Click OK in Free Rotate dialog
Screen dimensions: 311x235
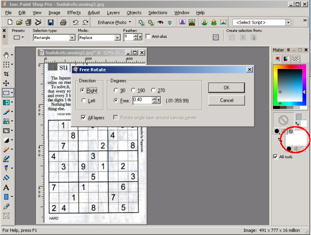pos(226,88)
